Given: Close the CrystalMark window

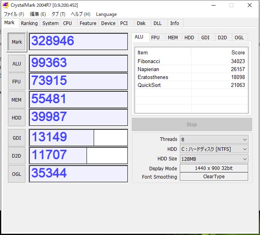Looking at the screenshot, I should [250, 5].
